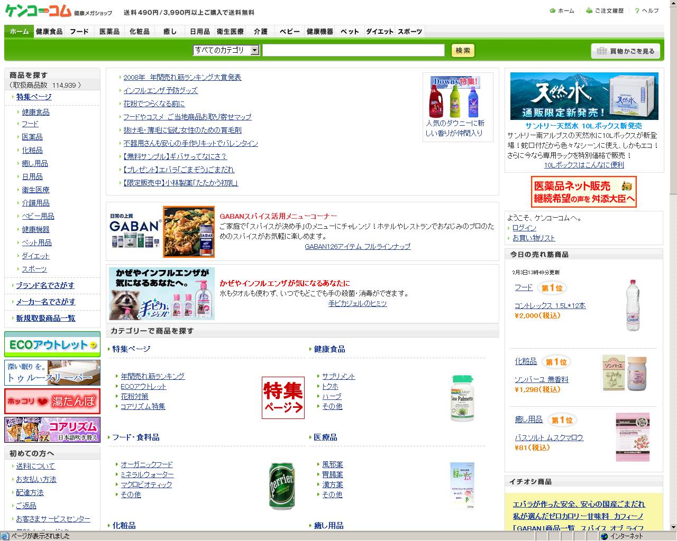677x541 pixels.
Task: Switch to the 医薬品 navigation tab
Action: (109, 32)
